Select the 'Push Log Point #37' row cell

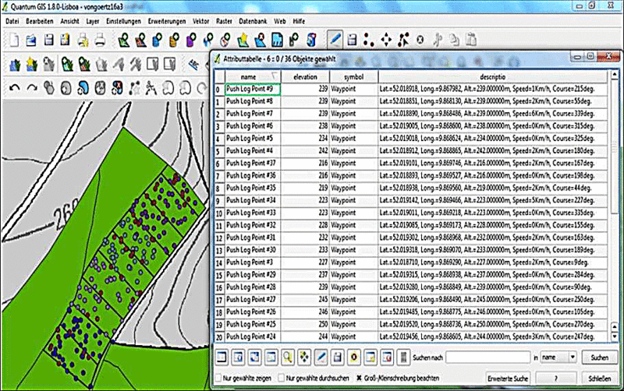pos(248,163)
